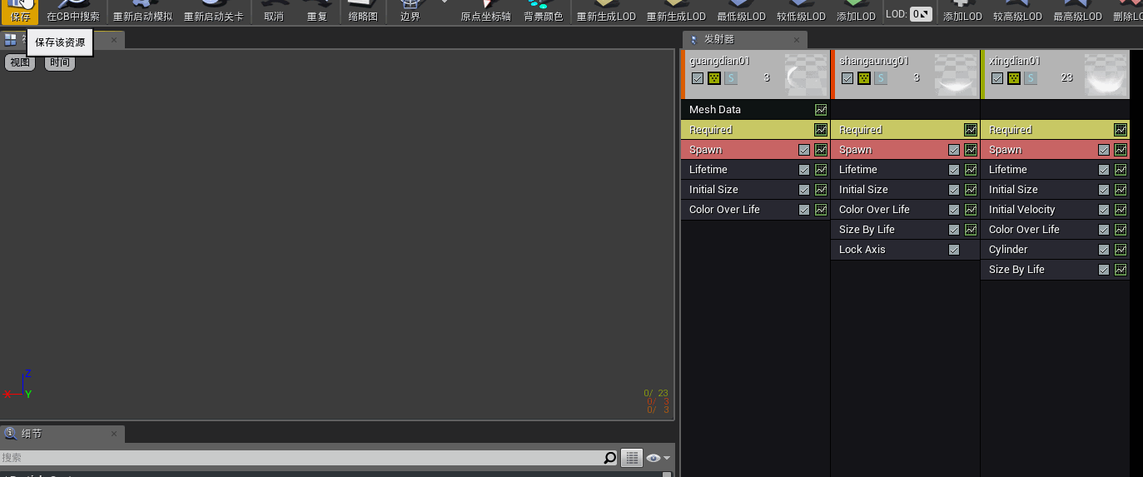Viewport: 1143px width, 477px height.
Task: Capture thumbnail with 缩略图 button
Action: tap(363, 12)
